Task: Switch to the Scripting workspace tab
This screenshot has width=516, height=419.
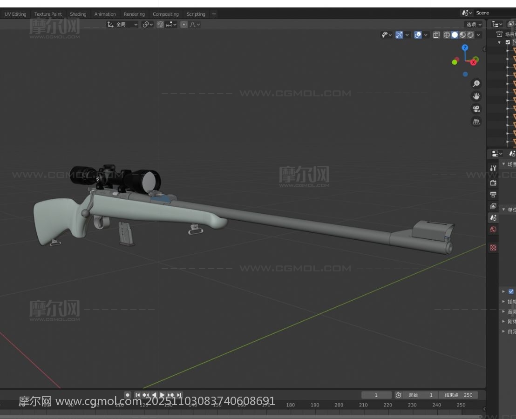Action: point(196,14)
